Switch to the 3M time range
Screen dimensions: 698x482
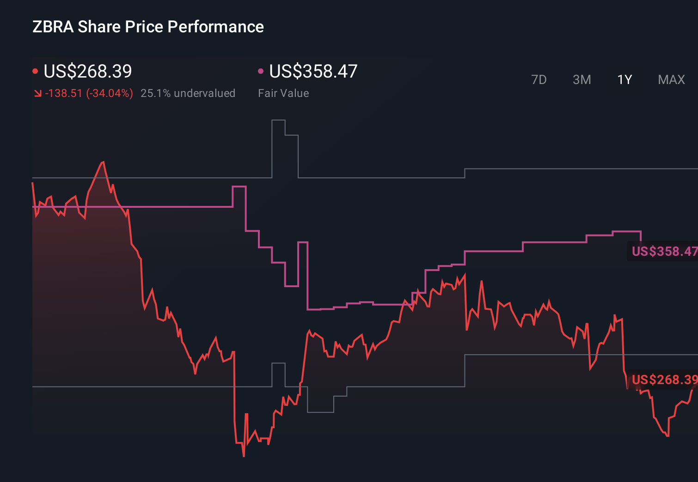[582, 79]
